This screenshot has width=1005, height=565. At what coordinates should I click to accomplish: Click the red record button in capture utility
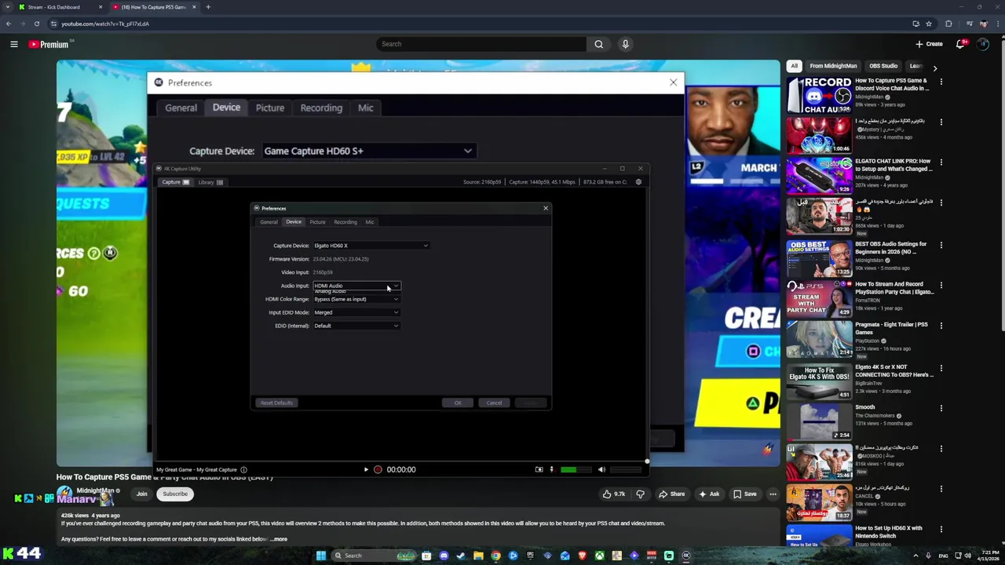coord(378,469)
